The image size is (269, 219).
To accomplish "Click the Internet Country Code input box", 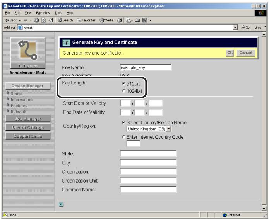I will (x=133, y=143).
